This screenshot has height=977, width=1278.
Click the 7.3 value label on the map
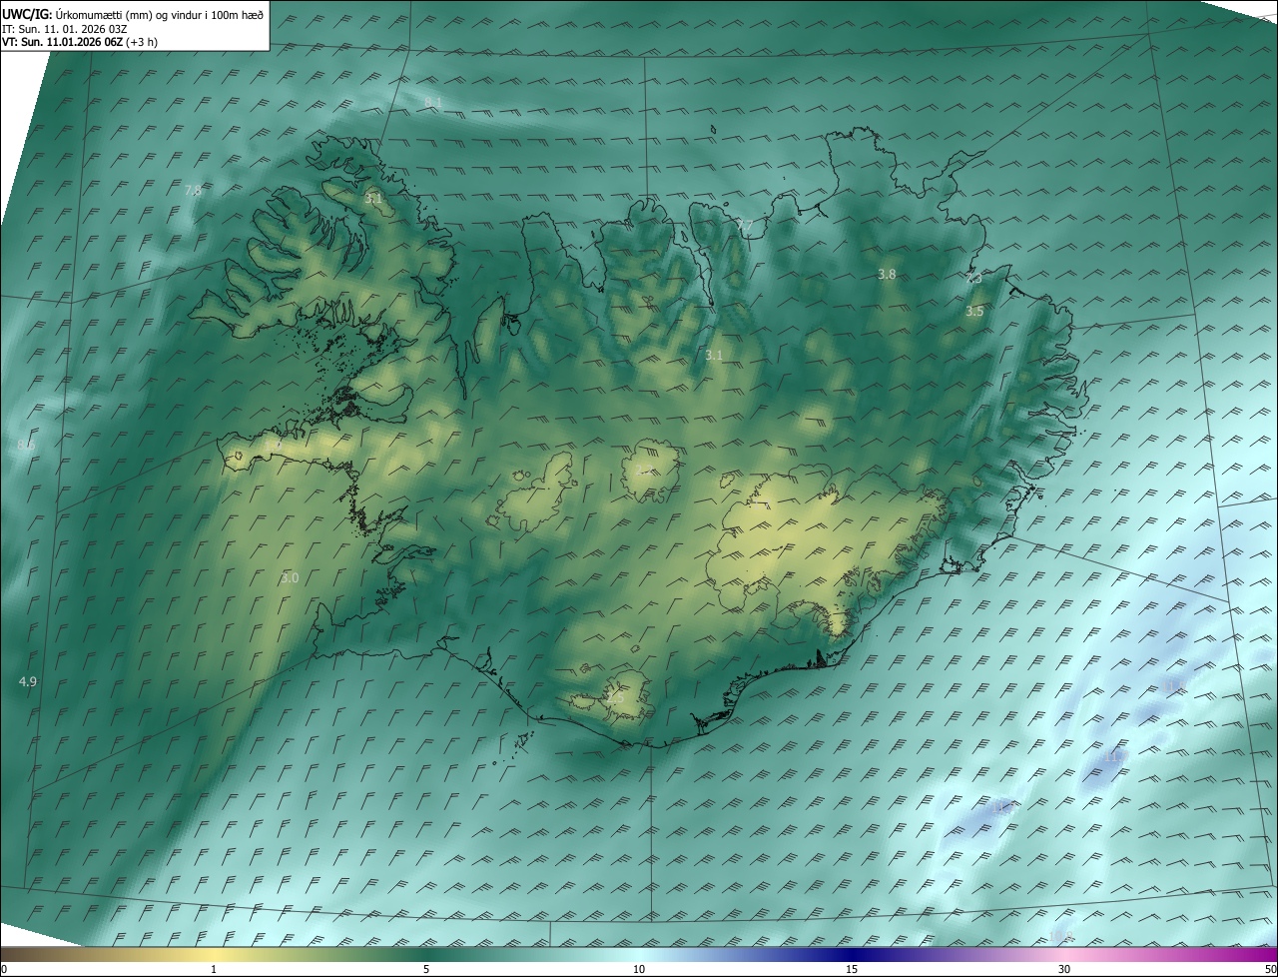[973, 279]
